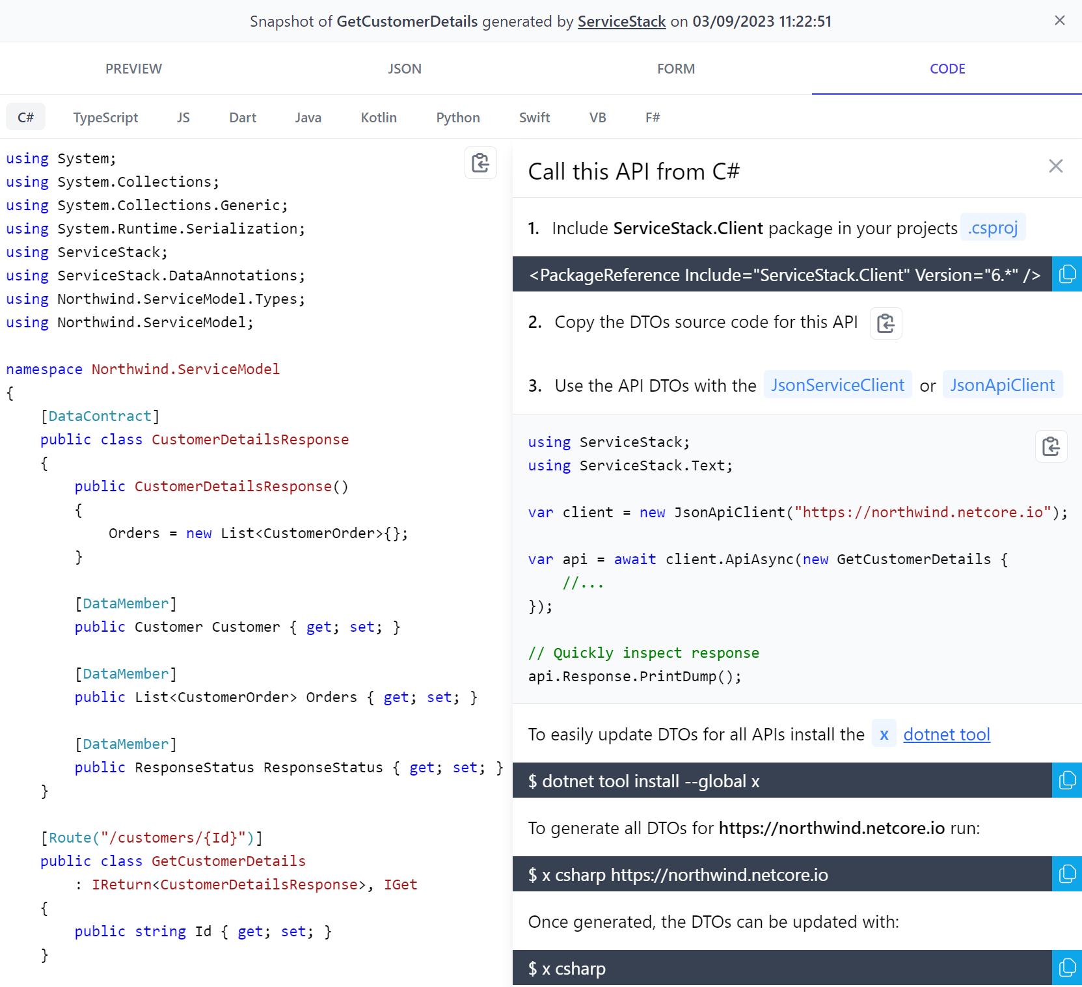Click the 'public string Id' property line

click(x=203, y=931)
